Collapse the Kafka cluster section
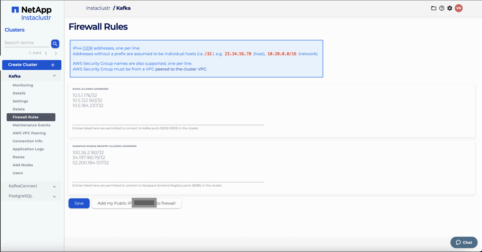482x252 pixels. coord(54,76)
